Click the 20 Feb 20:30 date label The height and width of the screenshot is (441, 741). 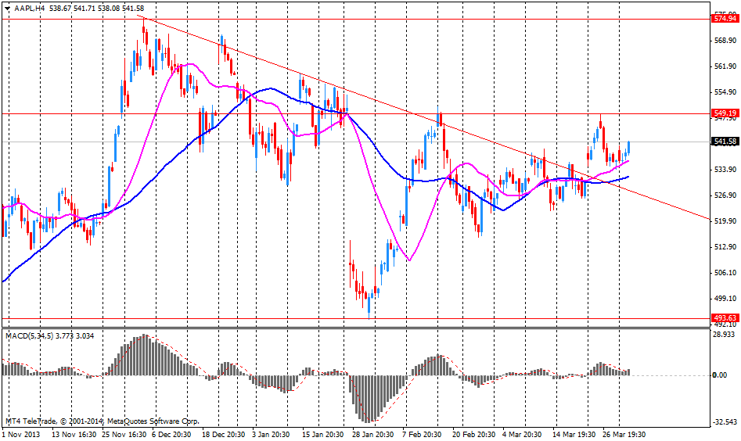tap(473, 435)
